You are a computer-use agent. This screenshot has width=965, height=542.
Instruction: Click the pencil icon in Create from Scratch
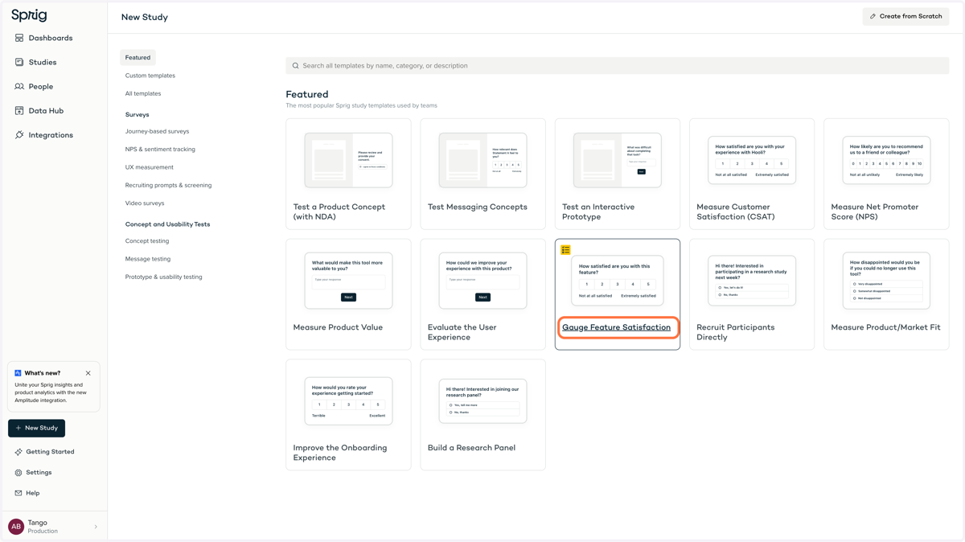click(x=873, y=16)
